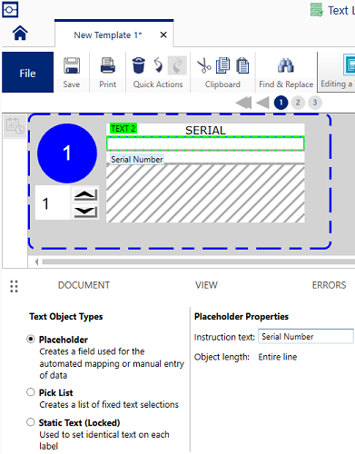Click the Copy documents icon
The width and height of the screenshot is (355, 454).
point(222,65)
